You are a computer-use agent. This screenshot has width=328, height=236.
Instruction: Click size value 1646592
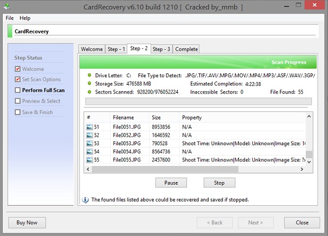(x=161, y=135)
